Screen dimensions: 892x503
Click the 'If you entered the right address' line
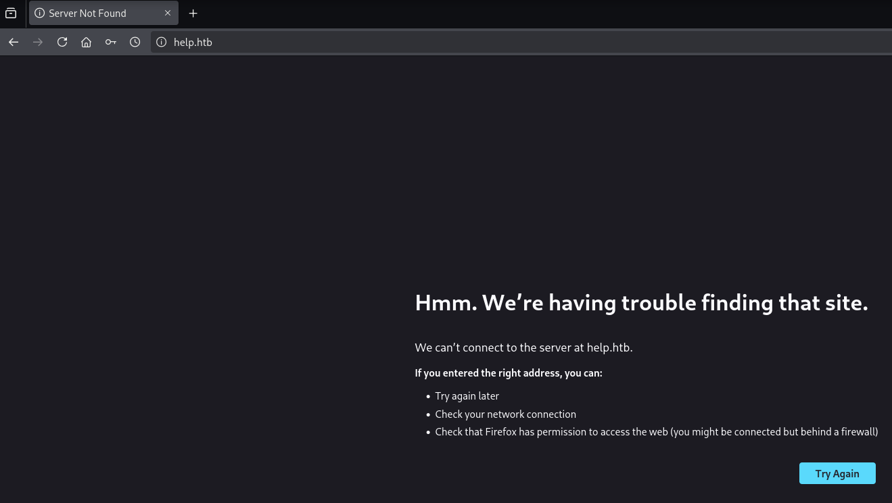508,373
